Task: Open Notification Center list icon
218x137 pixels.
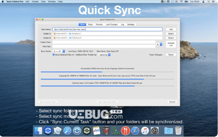Action: (213, 1)
